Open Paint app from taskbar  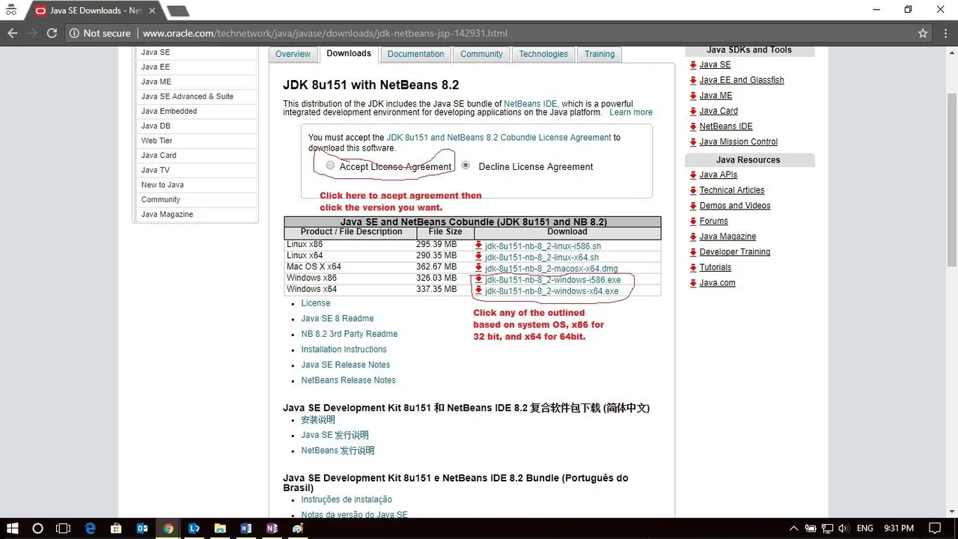(298, 528)
